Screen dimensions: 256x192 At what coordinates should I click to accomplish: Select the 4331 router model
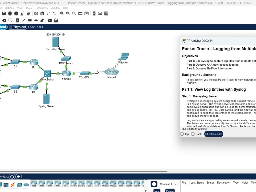[34, 183]
